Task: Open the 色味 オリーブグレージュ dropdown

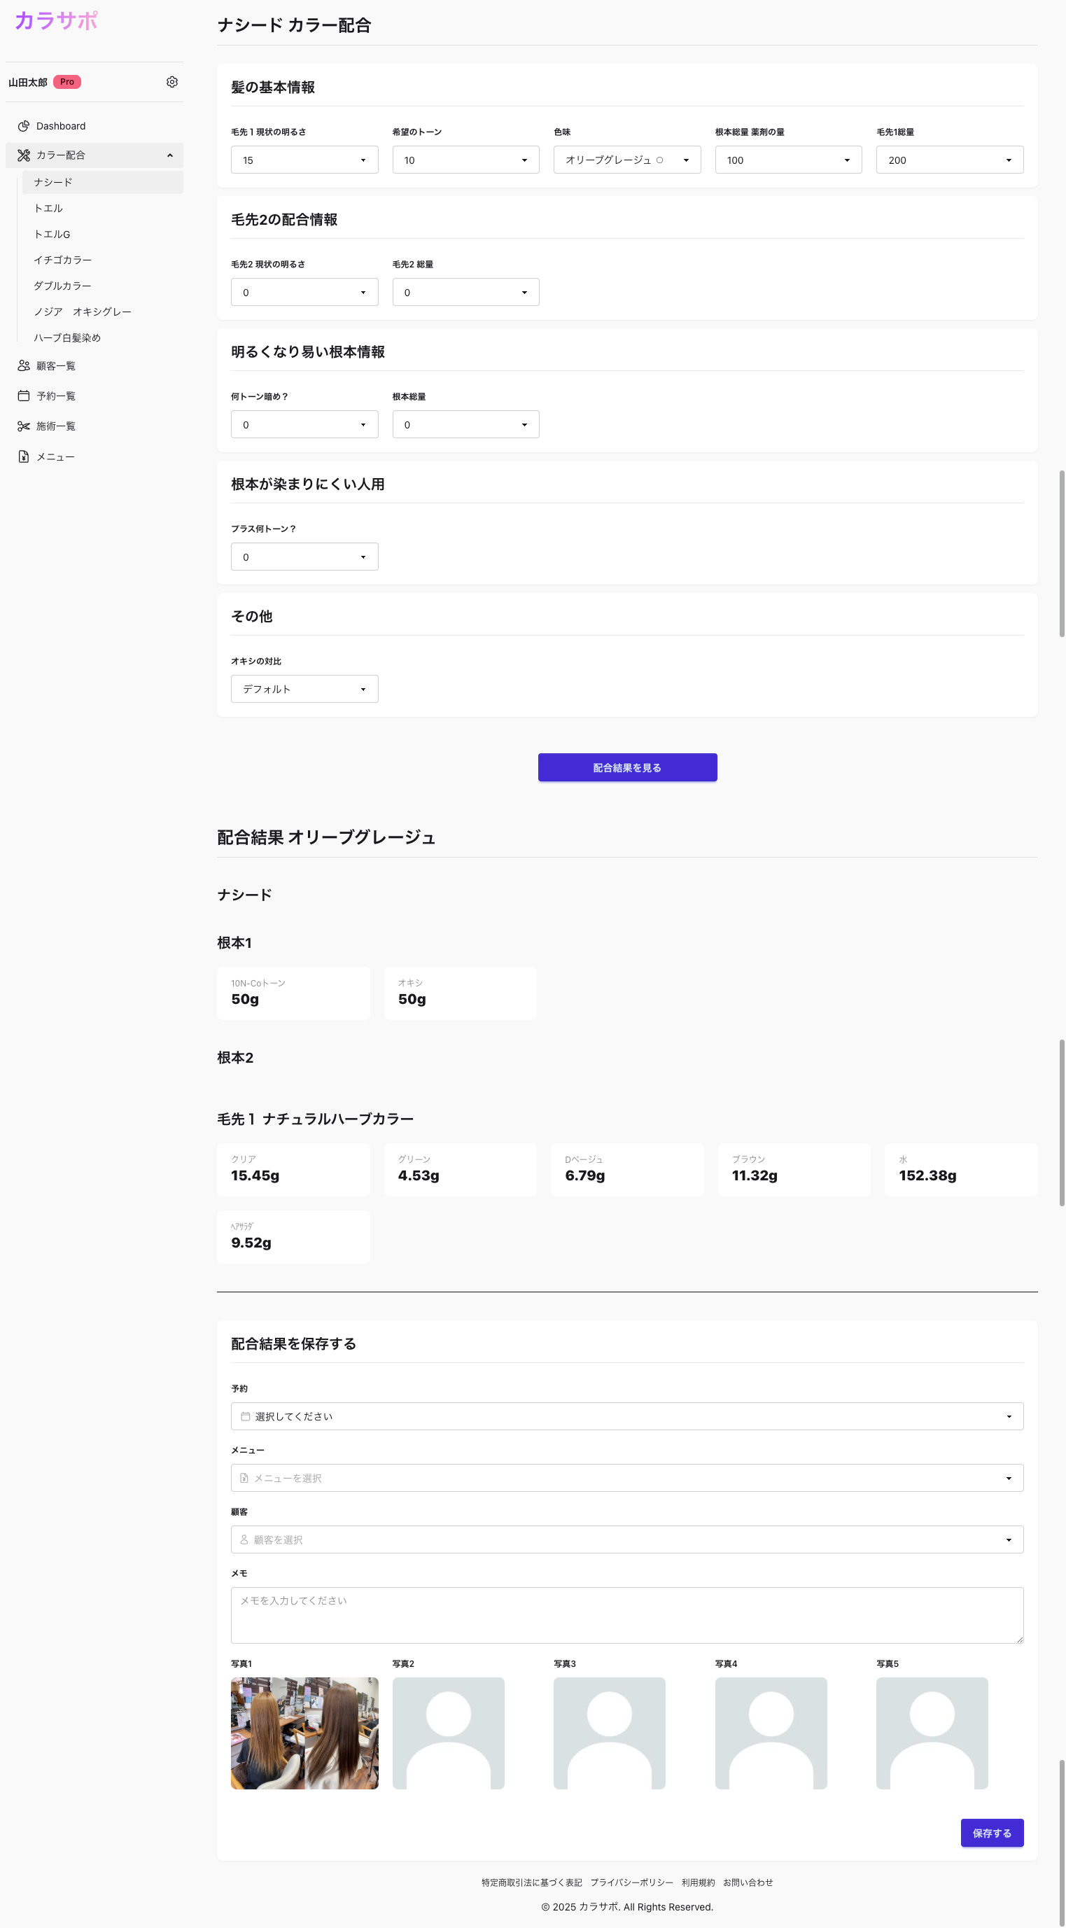Action: (x=627, y=160)
